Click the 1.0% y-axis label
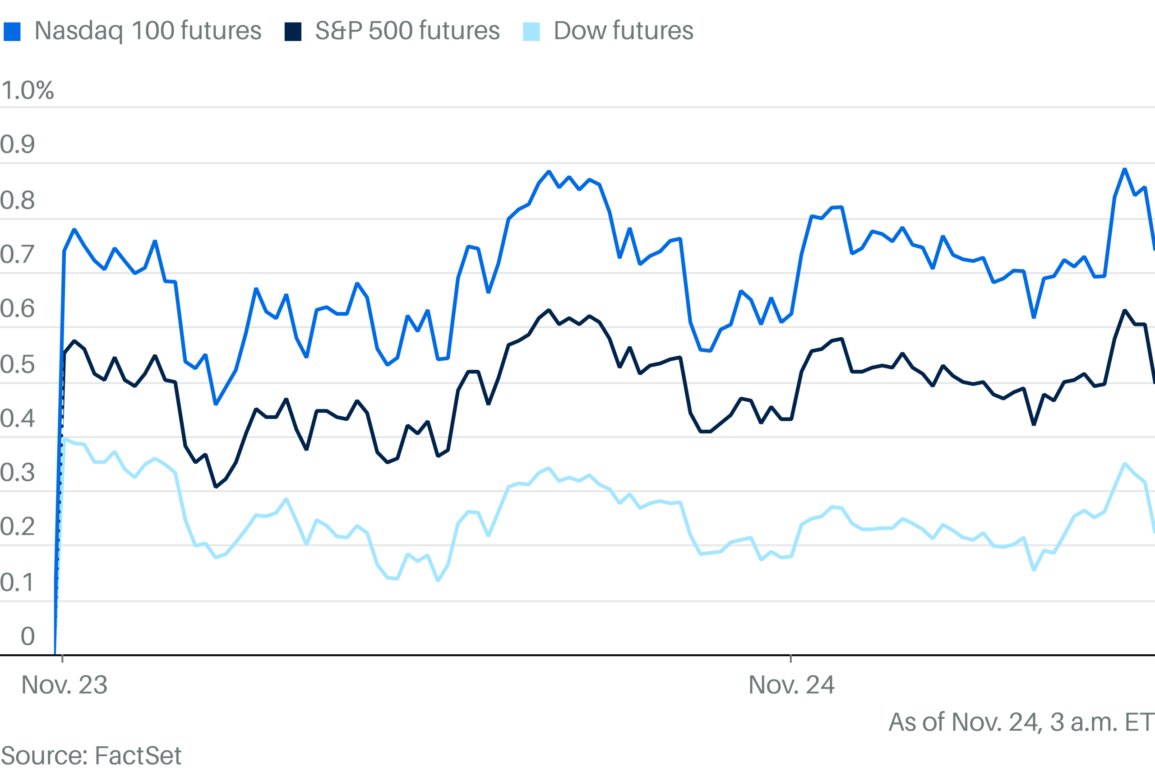Viewport: 1155px width, 768px height. point(28,90)
